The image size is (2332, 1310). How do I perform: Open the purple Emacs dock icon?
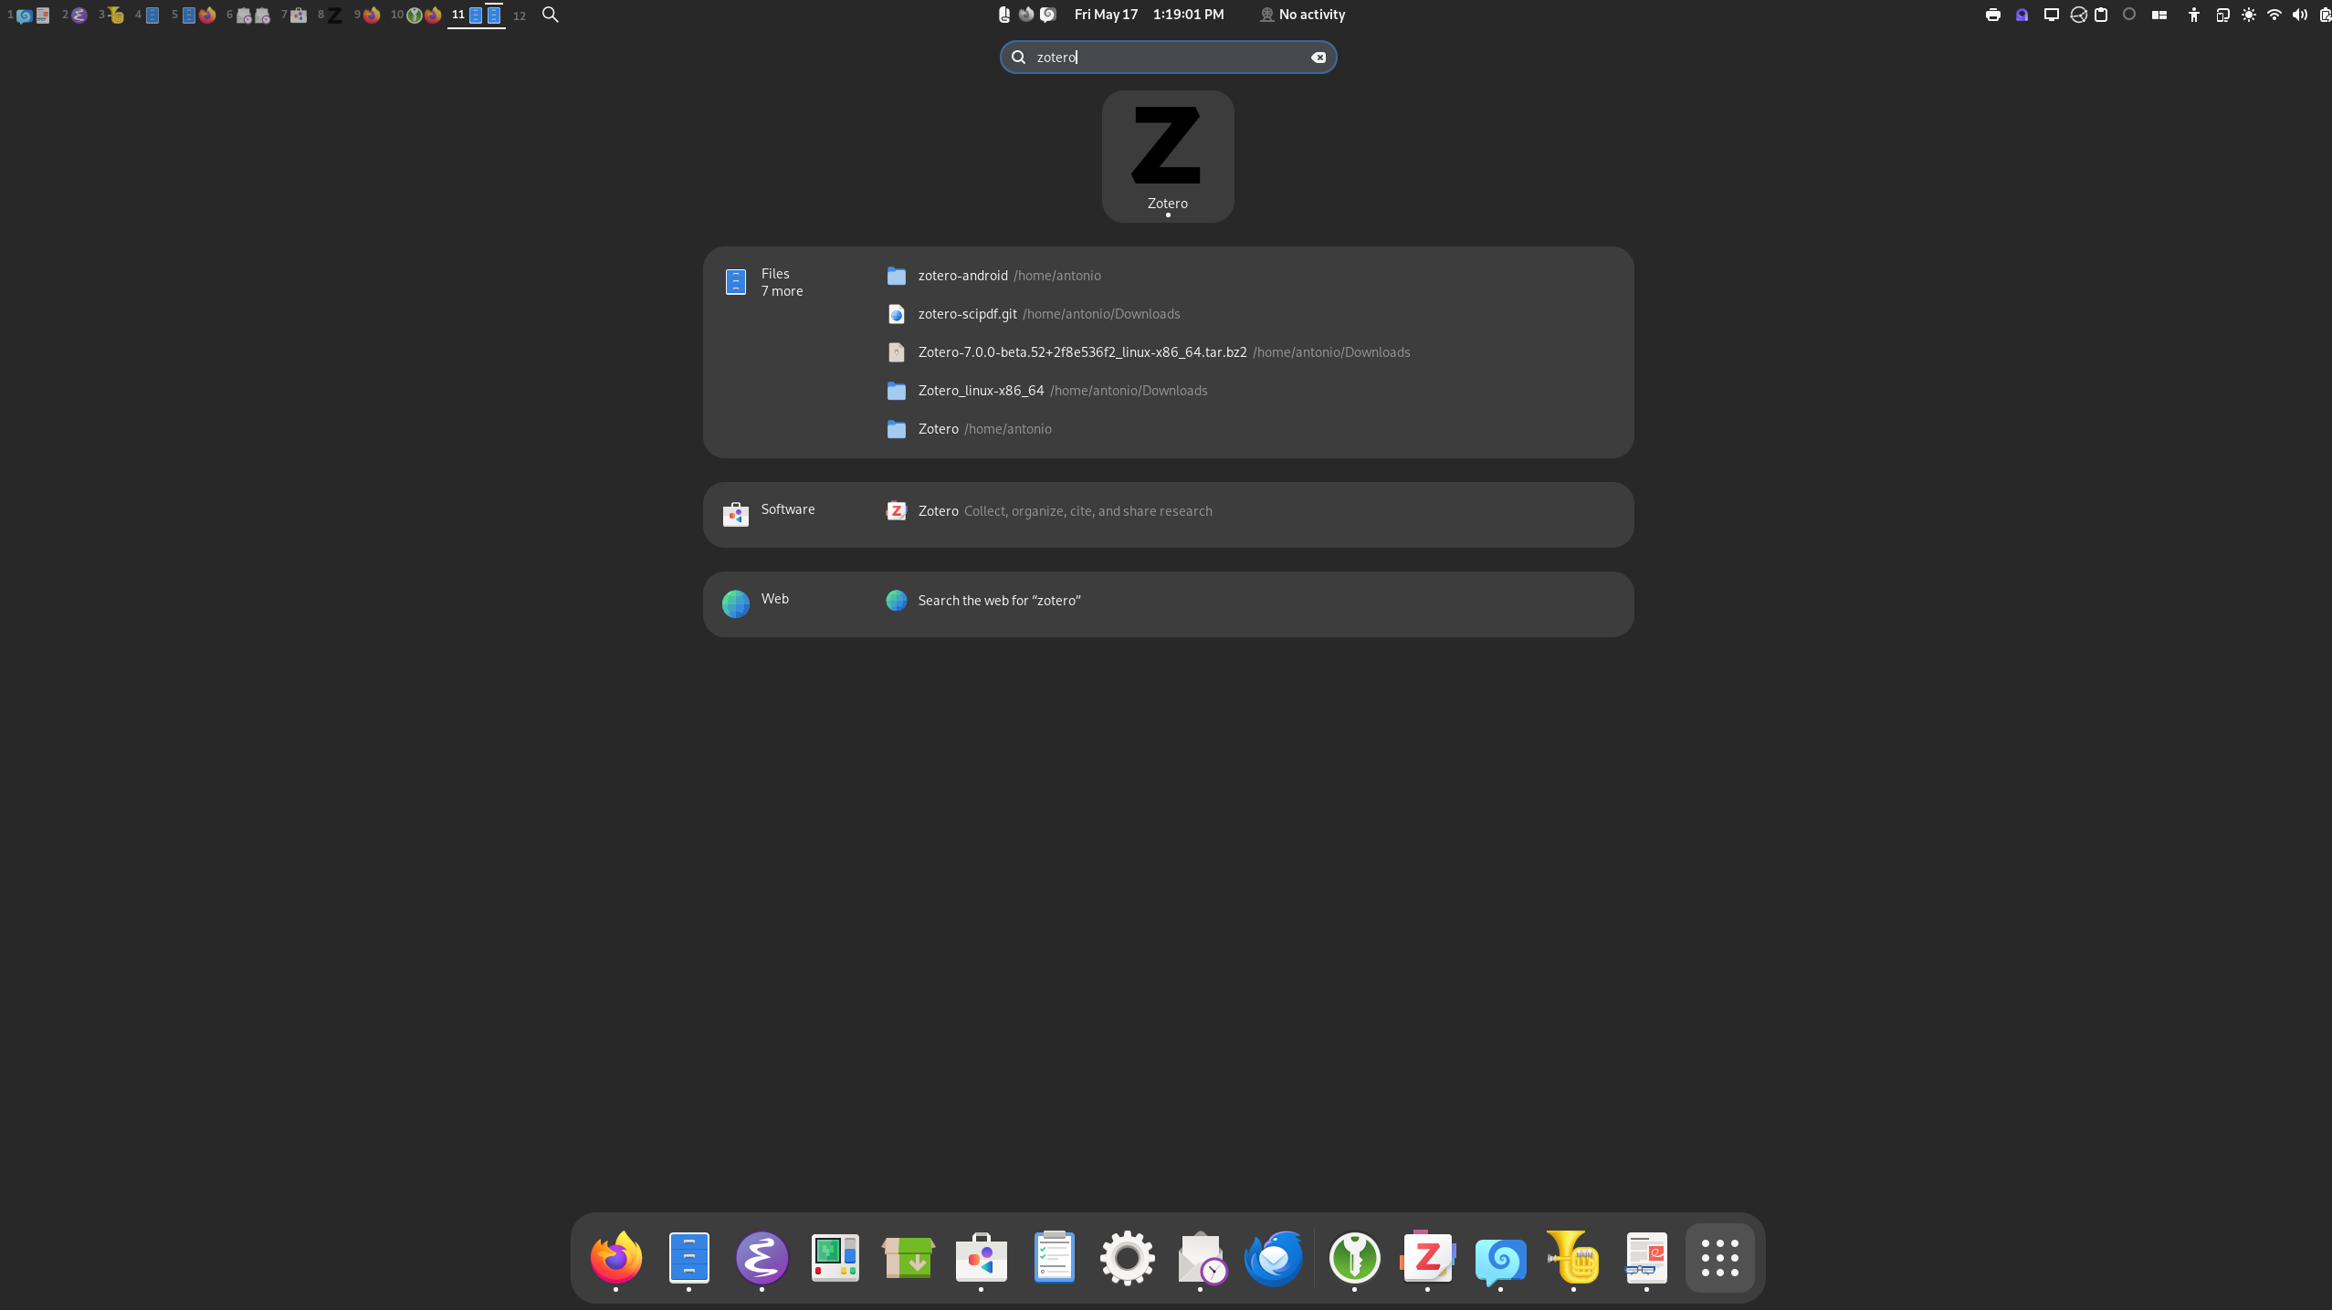point(762,1257)
